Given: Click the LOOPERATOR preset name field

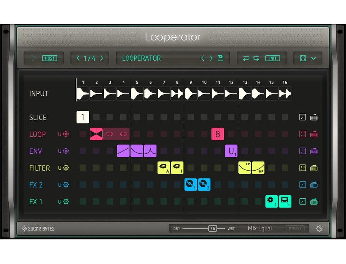Looking at the screenshot, I should (x=141, y=58).
